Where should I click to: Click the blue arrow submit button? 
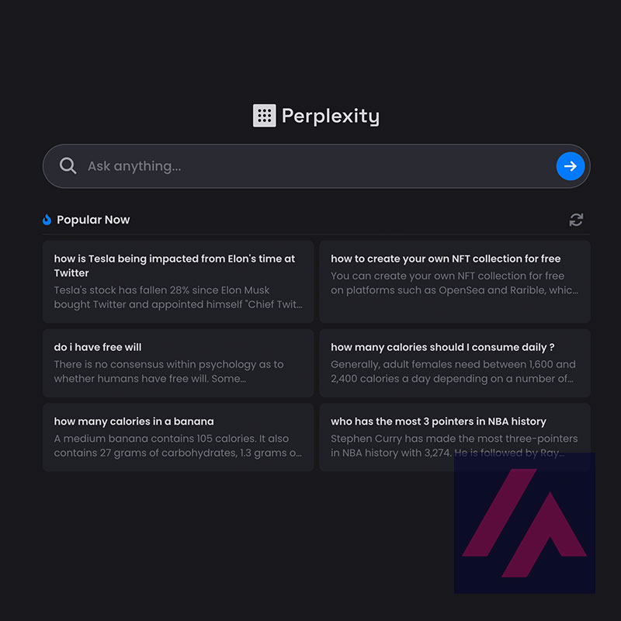(x=570, y=166)
